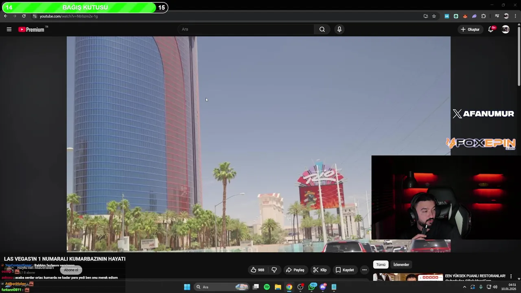Click the main video player area
Screen dimensions: 521x293
point(258,144)
